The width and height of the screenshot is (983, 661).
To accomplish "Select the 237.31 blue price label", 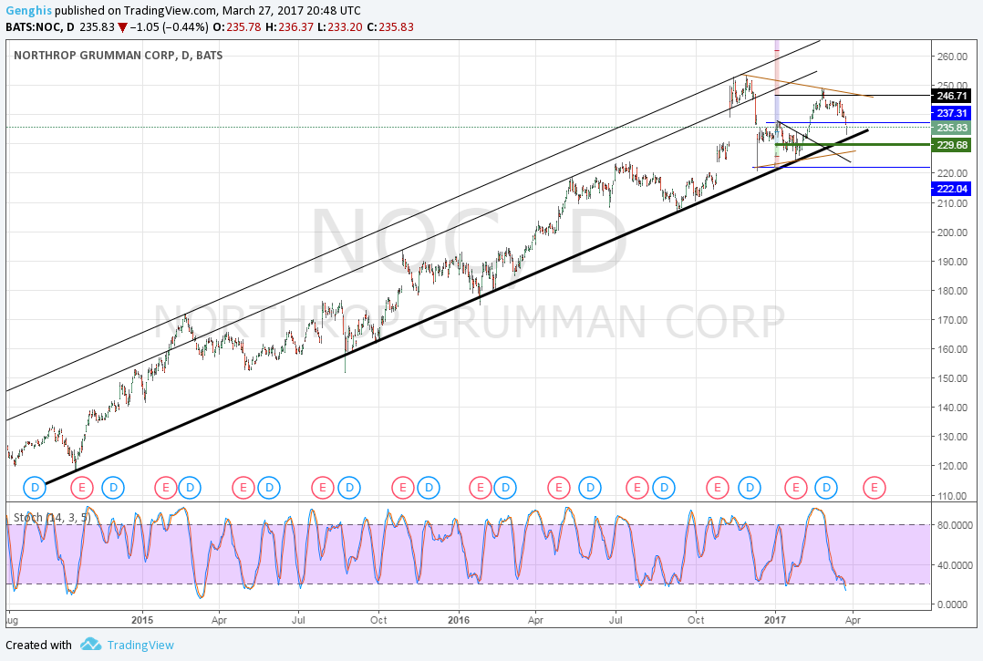I will [951, 113].
